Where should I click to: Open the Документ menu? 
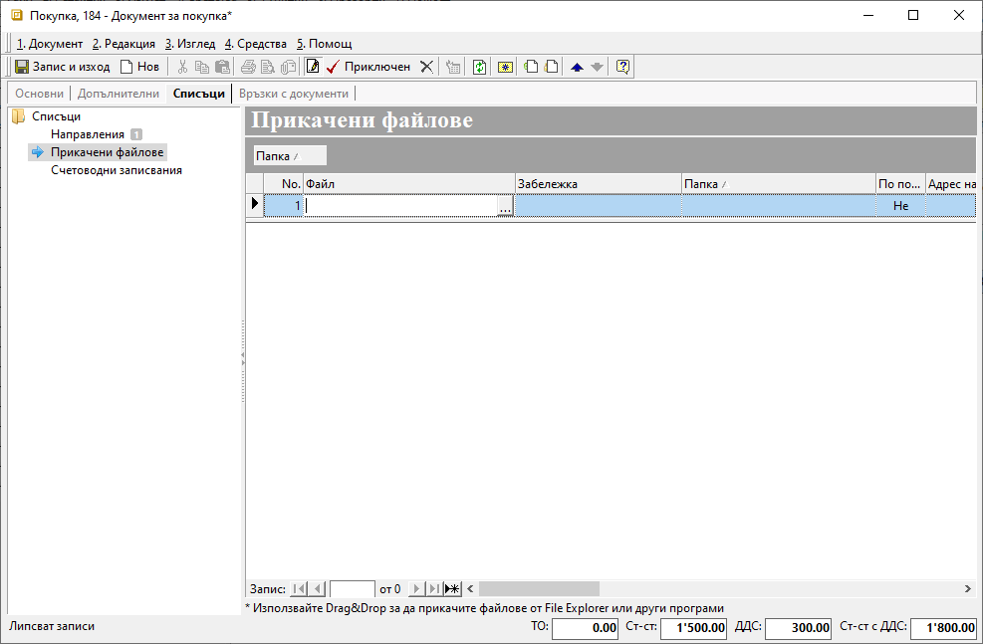tap(50, 44)
